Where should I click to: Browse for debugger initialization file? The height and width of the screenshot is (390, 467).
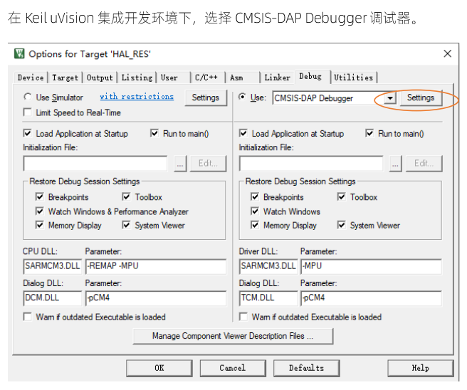(x=396, y=164)
